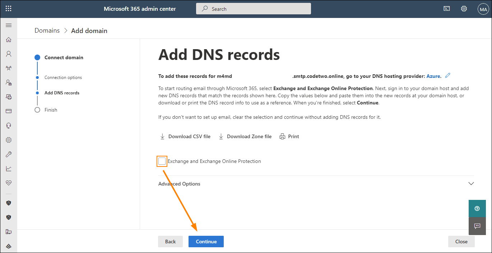Screen dimensions: 492x253
Task: Open the help question mark floating button
Action: pos(477,209)
